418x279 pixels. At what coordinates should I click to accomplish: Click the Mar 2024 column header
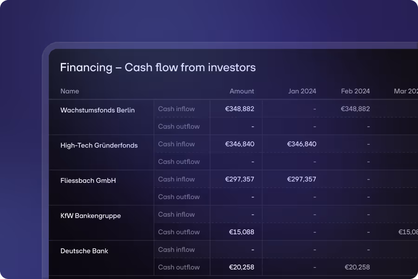click(x=405, y=91)
